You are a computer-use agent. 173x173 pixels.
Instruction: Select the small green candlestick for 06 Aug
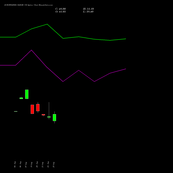point(21,98)
